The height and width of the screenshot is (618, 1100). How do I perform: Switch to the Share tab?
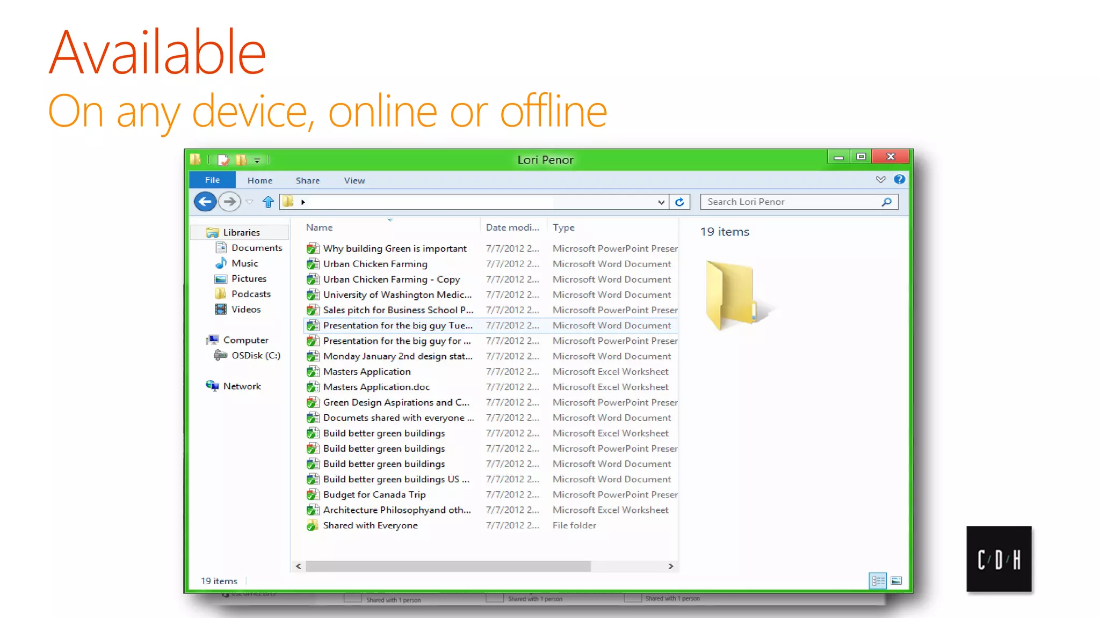tap(307, 181)
